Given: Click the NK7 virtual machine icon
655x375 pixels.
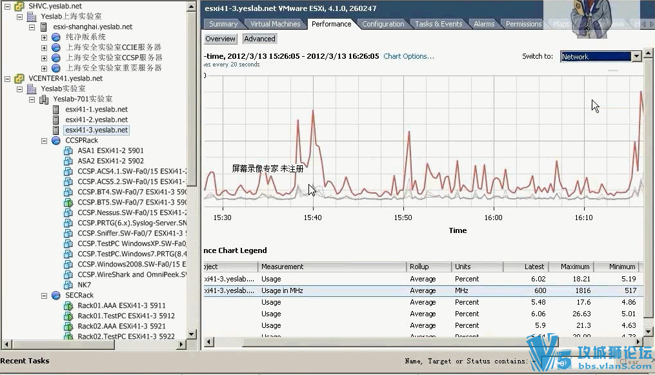Looking at the screenshot, I should point(68,285).
